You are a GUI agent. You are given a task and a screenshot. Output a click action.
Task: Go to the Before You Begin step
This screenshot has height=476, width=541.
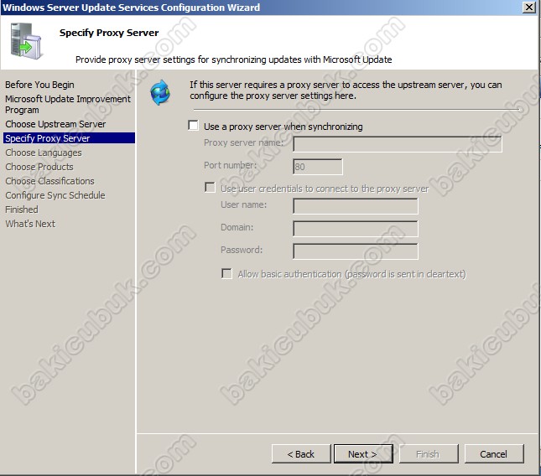[x=39, y=85]
